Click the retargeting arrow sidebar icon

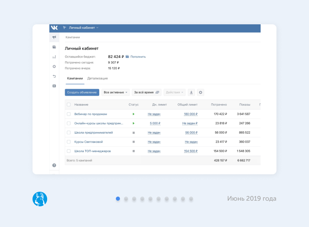(54, 76)
